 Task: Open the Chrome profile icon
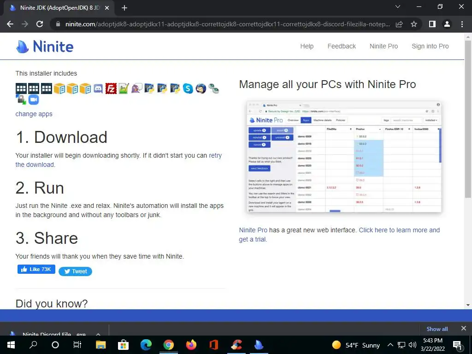tap(447, 24)
